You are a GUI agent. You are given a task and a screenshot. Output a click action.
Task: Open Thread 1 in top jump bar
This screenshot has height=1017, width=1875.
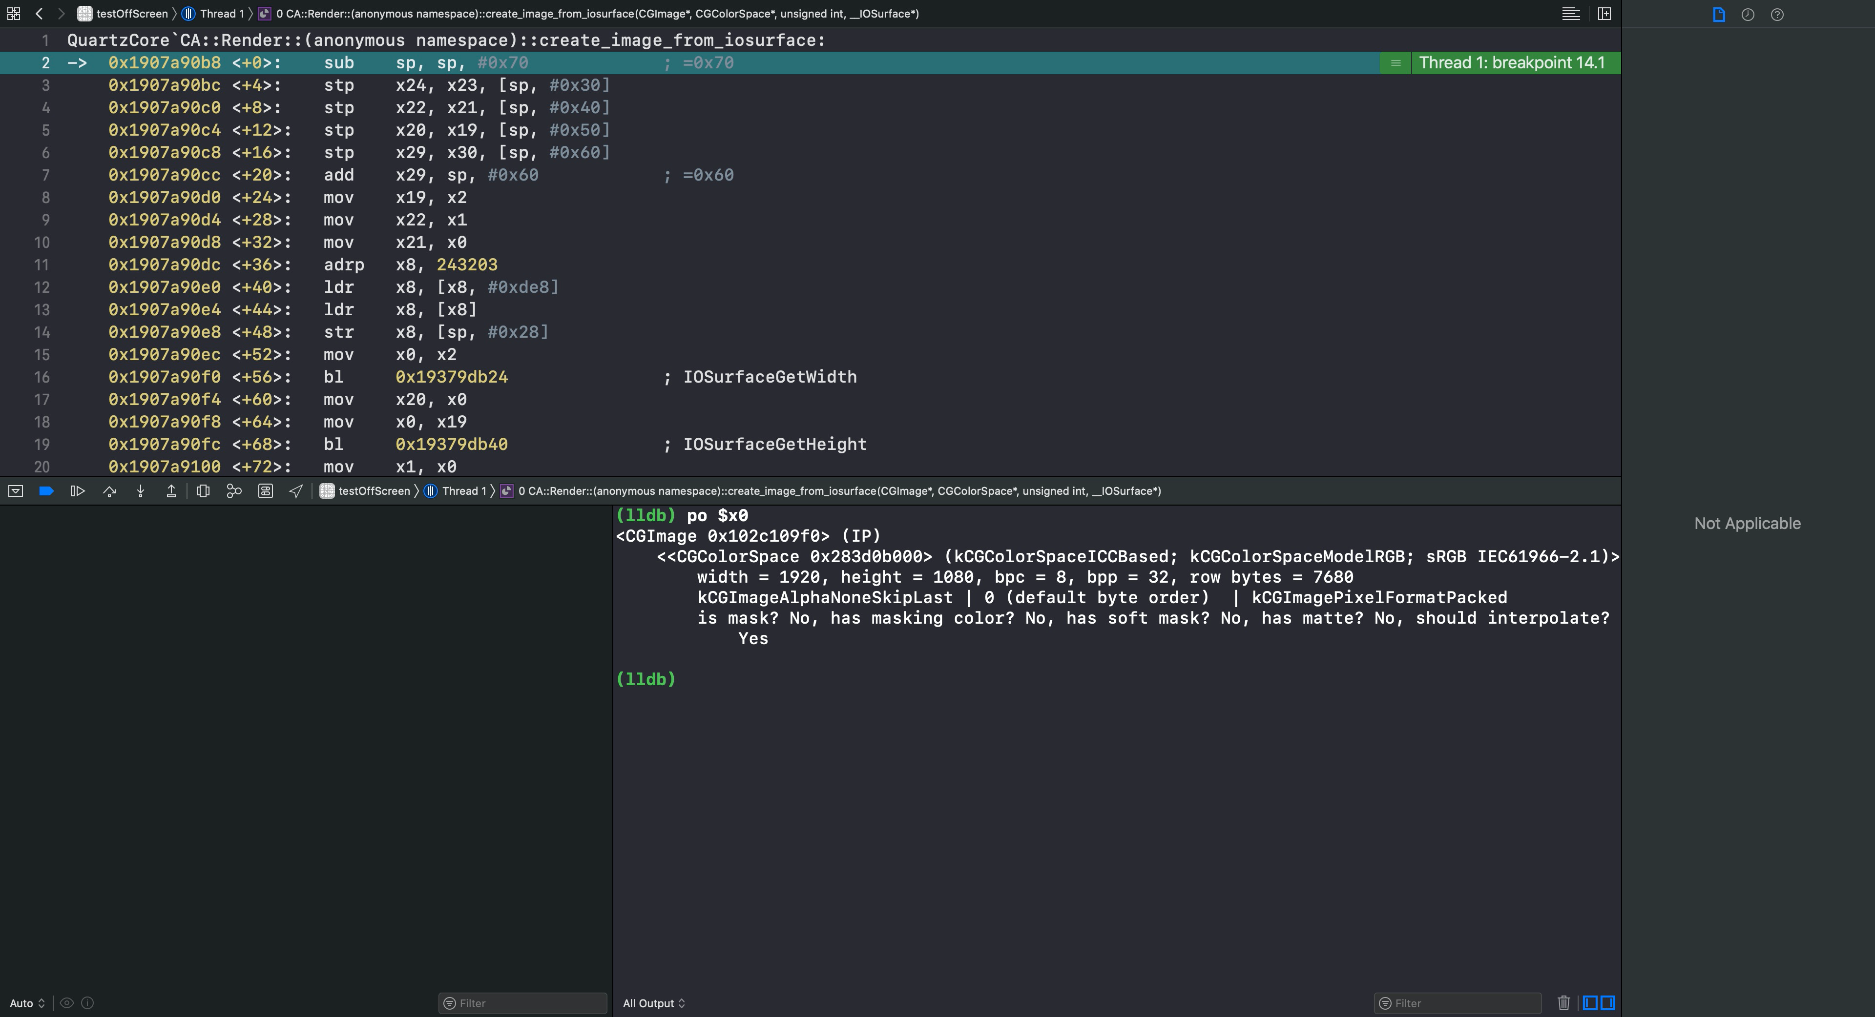(212, 14)
